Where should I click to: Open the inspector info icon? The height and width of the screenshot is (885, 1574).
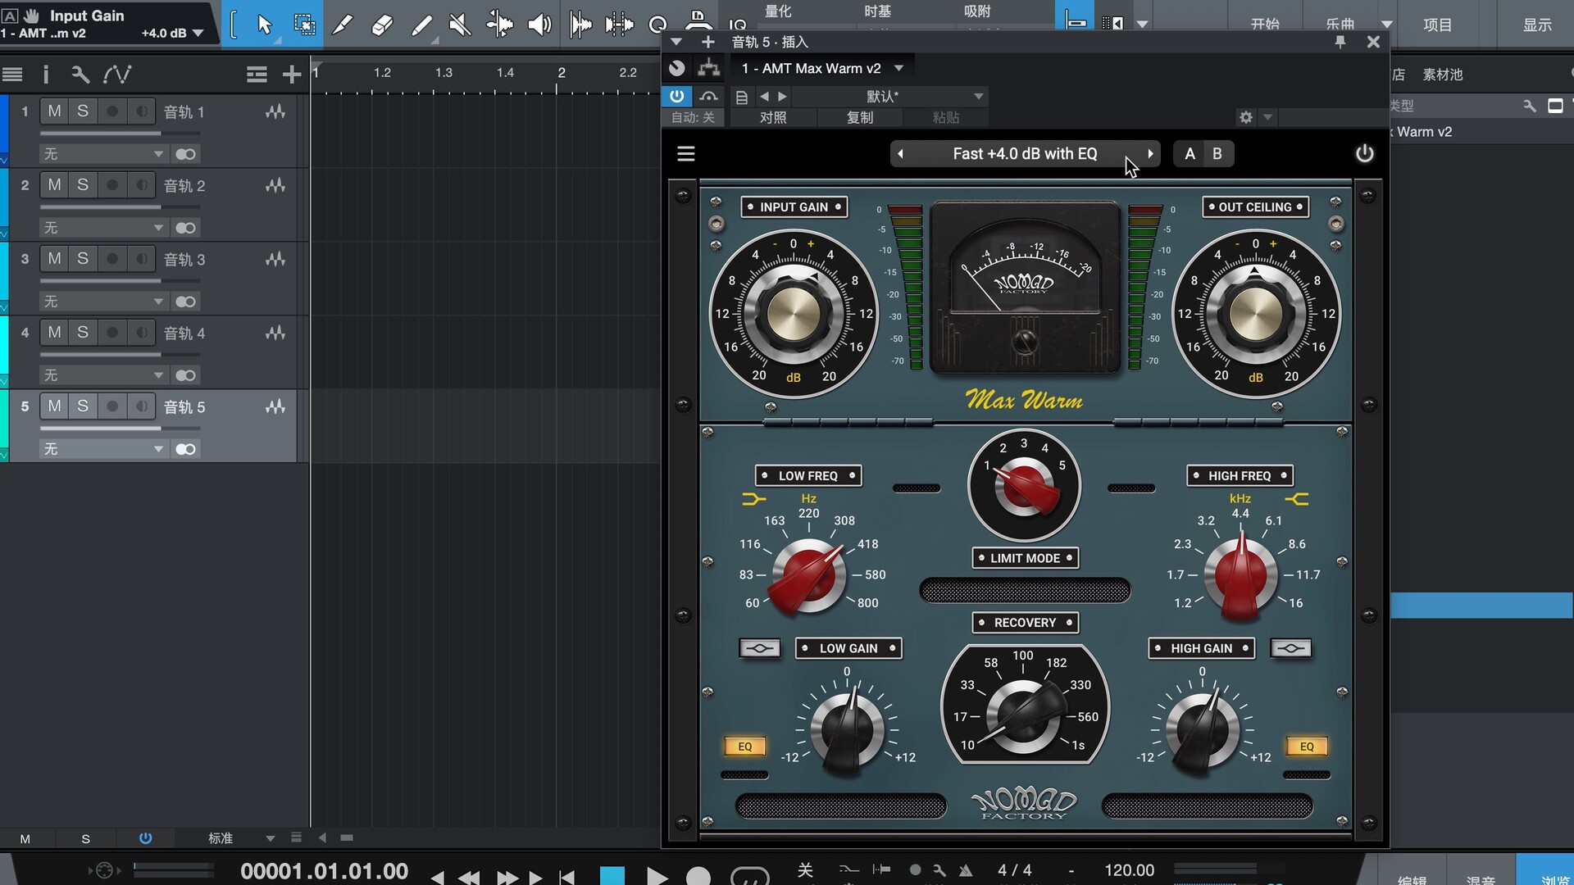[46, 75]
